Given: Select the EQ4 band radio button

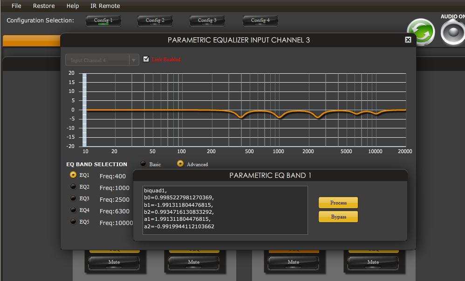Looking at the screenshot, I should pos(73,210).
